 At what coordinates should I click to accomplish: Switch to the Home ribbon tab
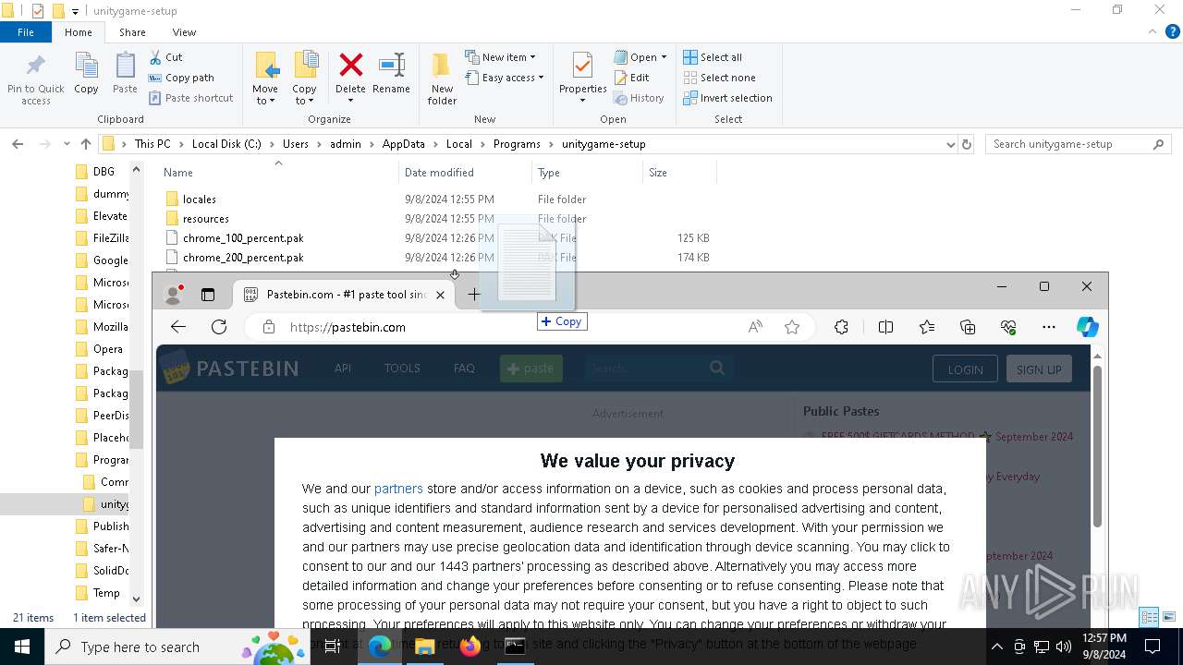pos(78,32)
